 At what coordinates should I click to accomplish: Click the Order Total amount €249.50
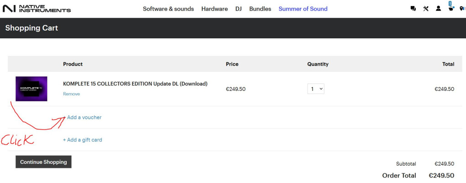coord(441,175)
